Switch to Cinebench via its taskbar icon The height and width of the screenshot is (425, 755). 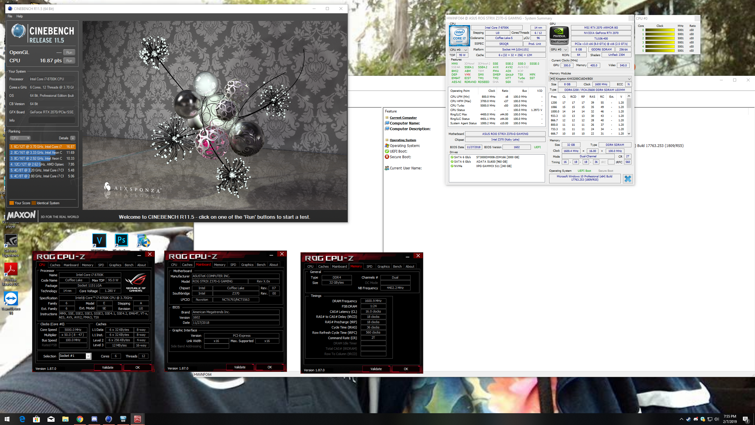tap(109, 419)
